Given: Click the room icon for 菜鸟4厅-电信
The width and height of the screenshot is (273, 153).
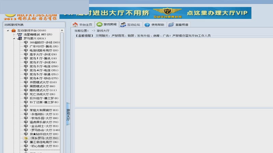Looking at the screenshot, I should coord(26,70).
